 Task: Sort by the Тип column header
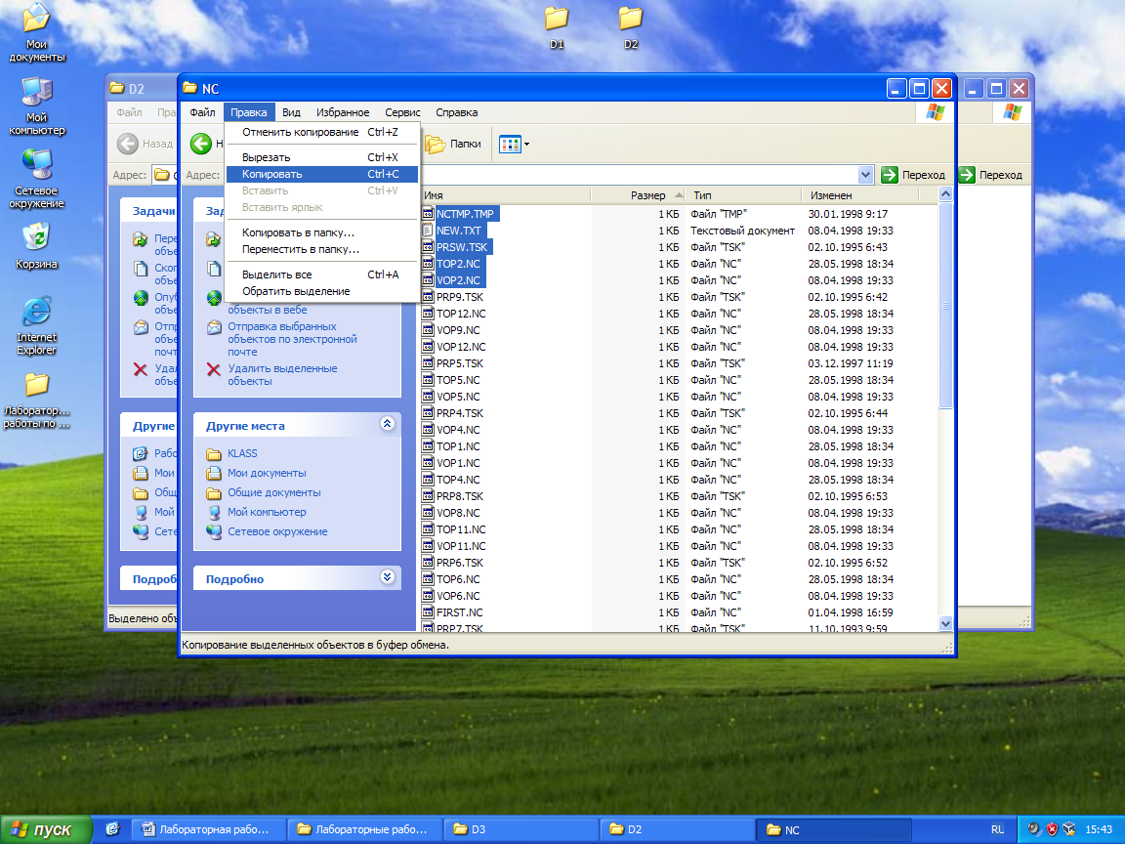(x=743, y=195)
